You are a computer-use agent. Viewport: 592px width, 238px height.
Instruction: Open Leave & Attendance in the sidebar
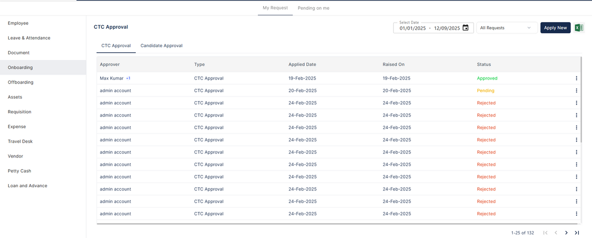point(29,38)
